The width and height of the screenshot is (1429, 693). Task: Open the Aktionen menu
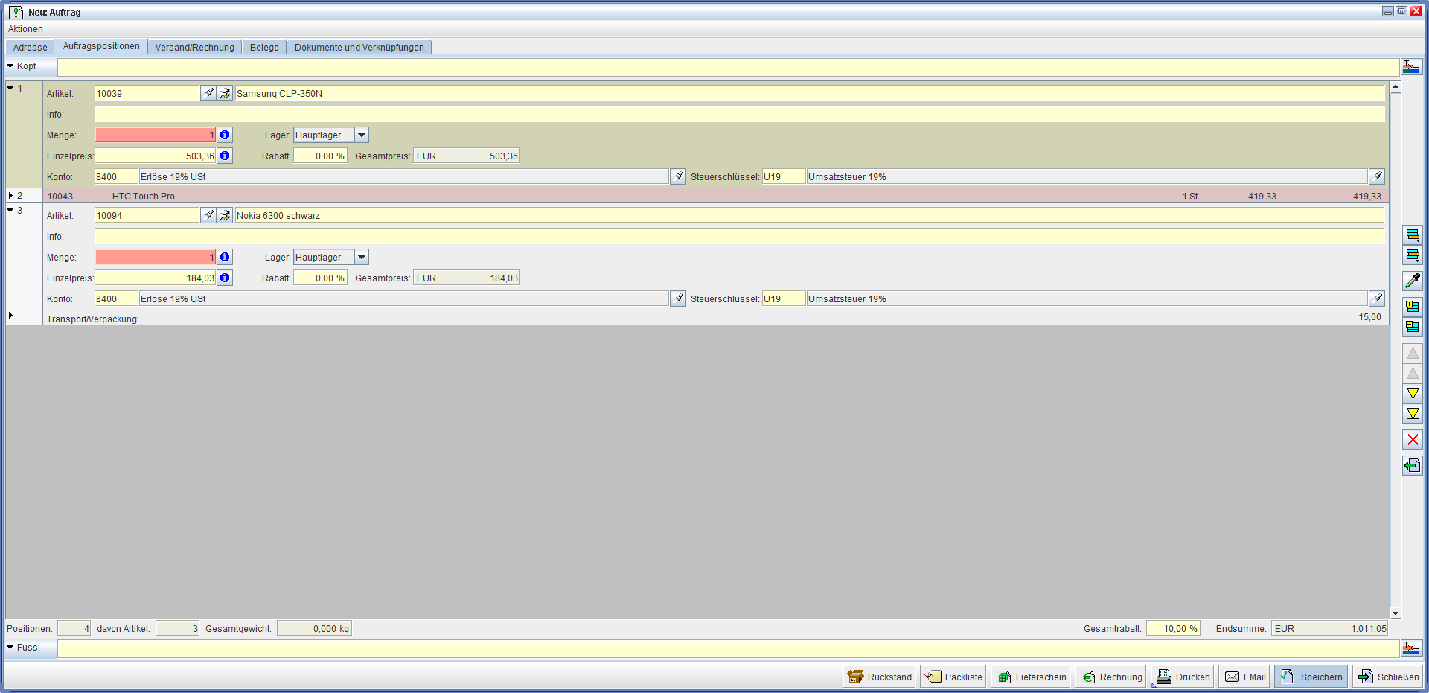[x=25, y=29]
